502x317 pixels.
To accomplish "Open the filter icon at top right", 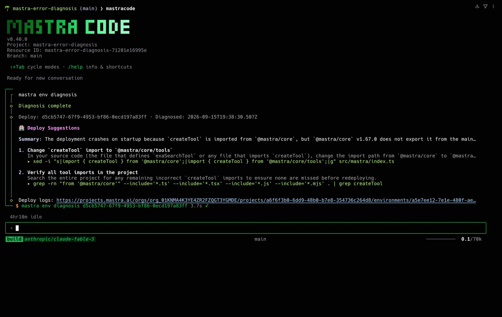I will 485,6.
